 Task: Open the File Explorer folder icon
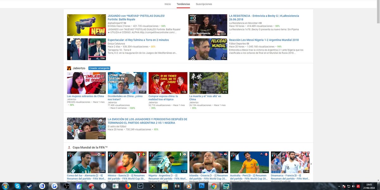(165, 186)
